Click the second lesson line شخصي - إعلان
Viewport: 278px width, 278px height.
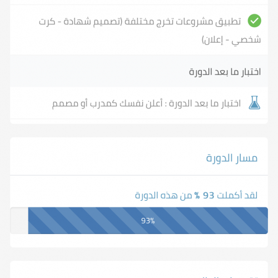point(231,39)
